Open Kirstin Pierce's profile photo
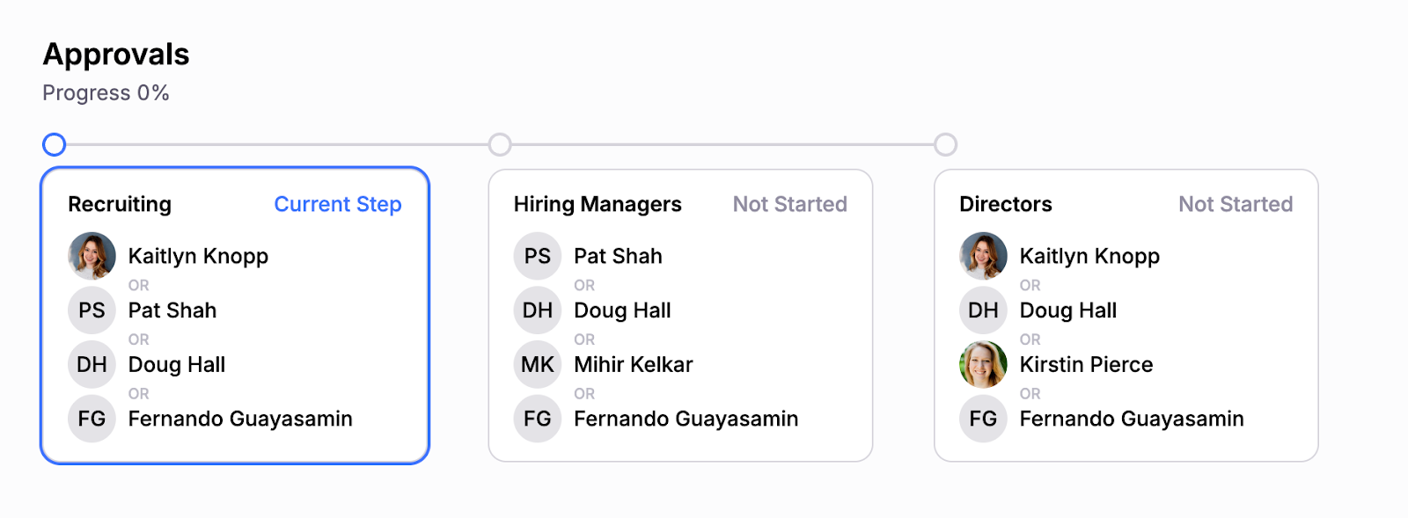Image resolution: width=1408 pixels, height=518 pixels. (983, 364)
